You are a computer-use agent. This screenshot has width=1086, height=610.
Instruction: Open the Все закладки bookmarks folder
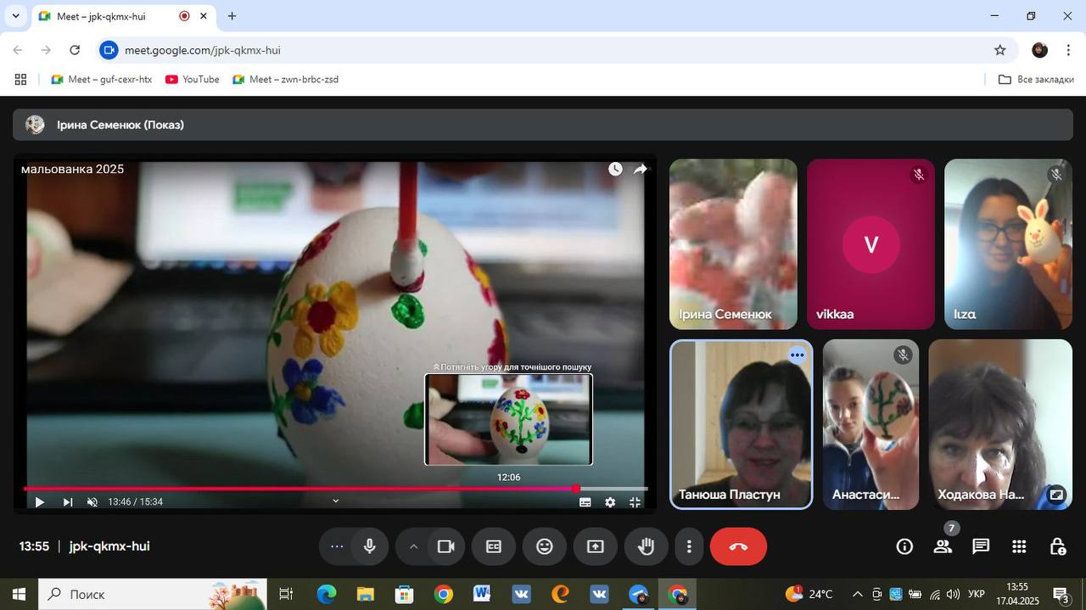point(1036,79)
